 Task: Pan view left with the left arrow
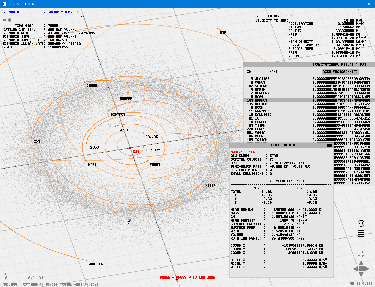tap(356, 269)
